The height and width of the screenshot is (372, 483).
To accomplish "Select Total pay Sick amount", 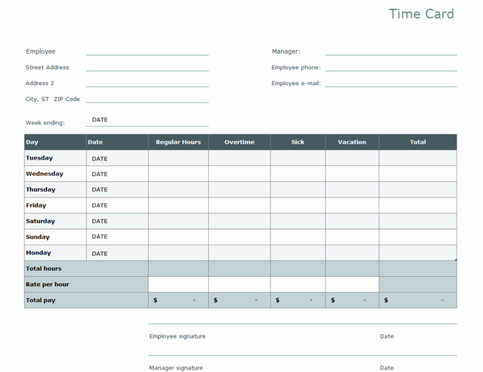I will [x=298, y=300].
